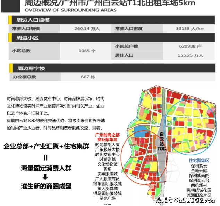The width and height of the screenshot is (220, 206).
Task: Click the '企业总部+产业汇聚+住宅集群' headline
Action: [x=46, y=146]
